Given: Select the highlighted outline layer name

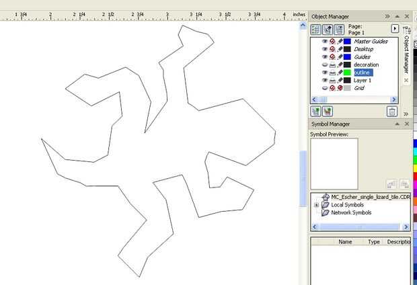Looking at the screenshot, I should coord(363,73).
